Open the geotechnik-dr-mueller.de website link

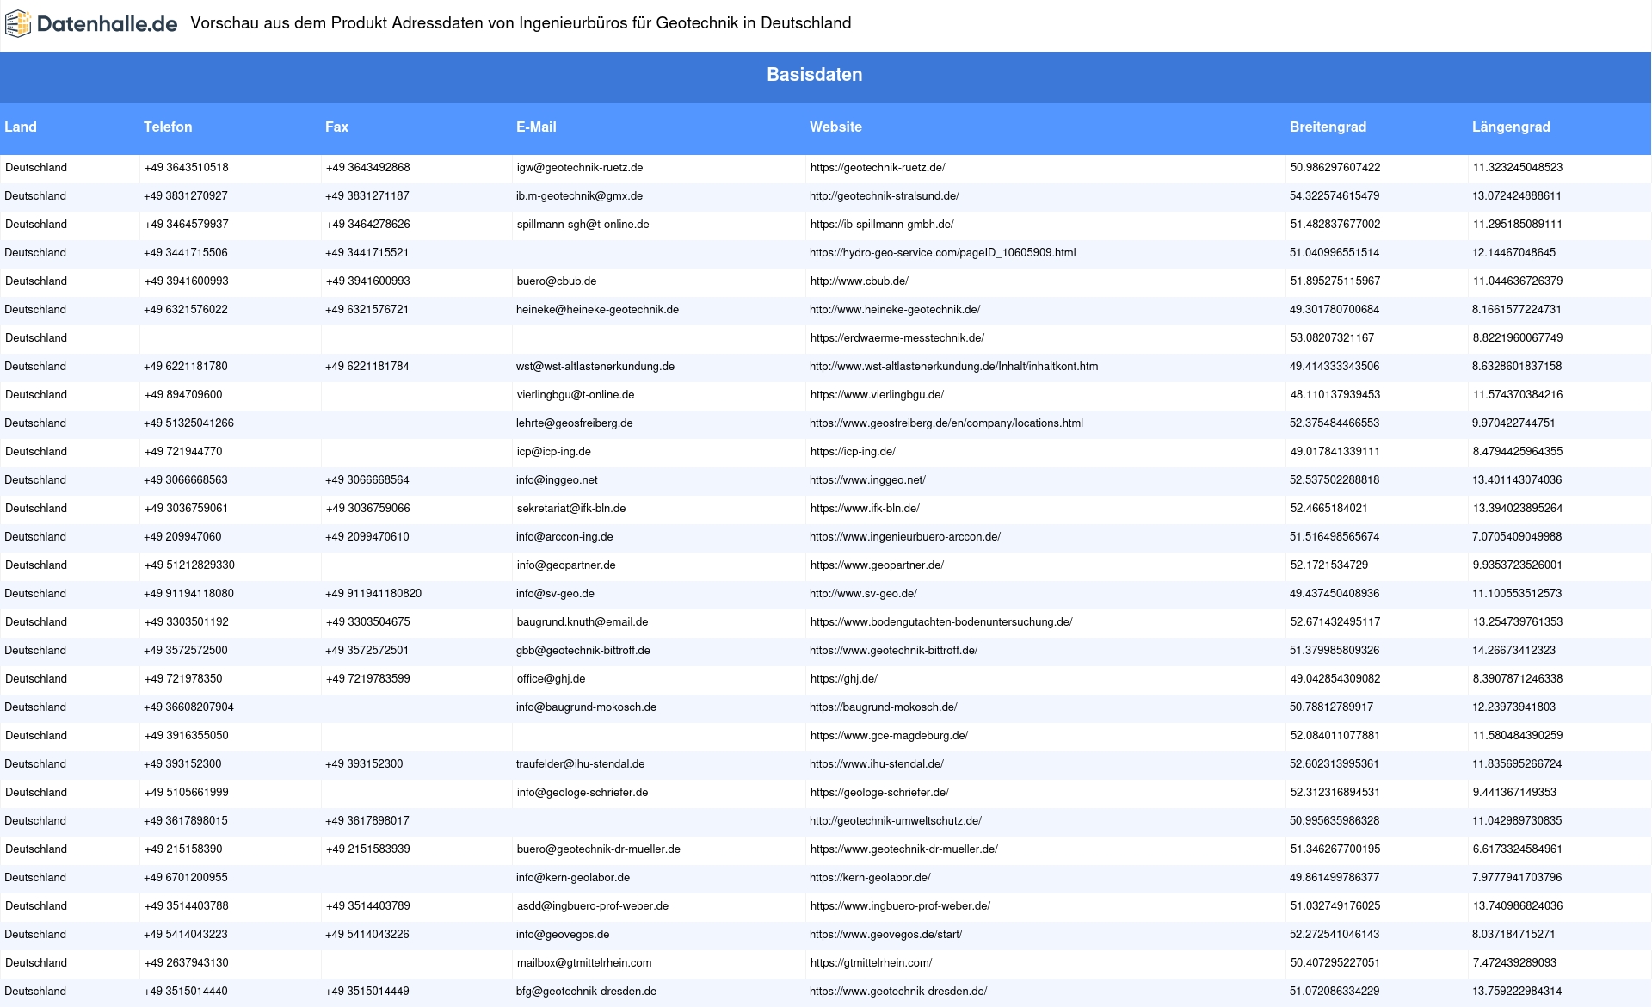[x=904, y=849]
